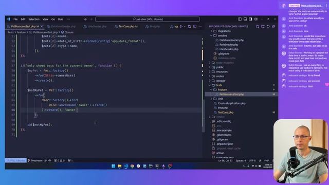Viewport: 329px width, 185px height.
Task: Toggle the bottom panel layout icon
Action: click(245, 19)
